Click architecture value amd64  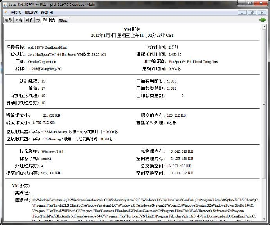[x=46, y=159]
